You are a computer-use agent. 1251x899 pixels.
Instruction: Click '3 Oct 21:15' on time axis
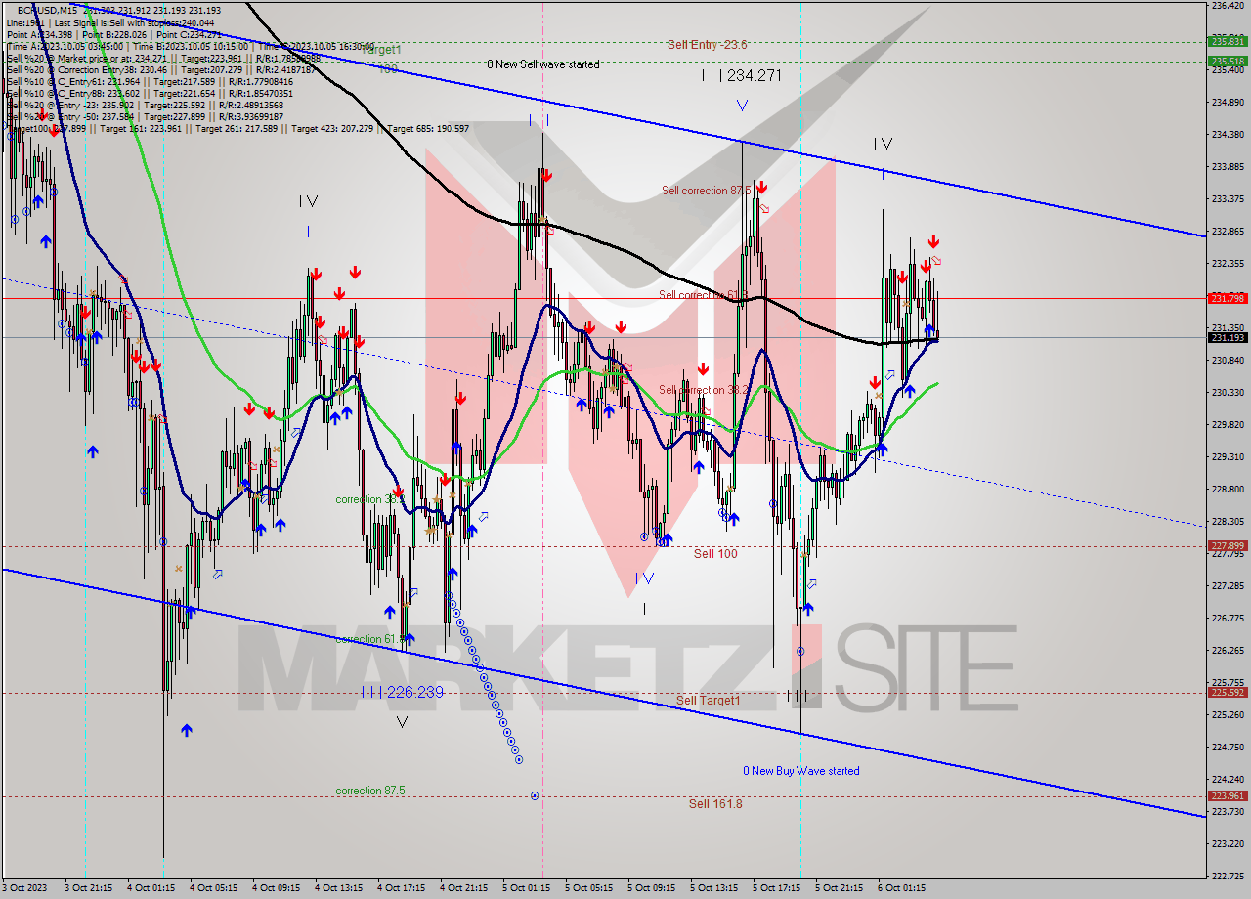pos(90,888)
